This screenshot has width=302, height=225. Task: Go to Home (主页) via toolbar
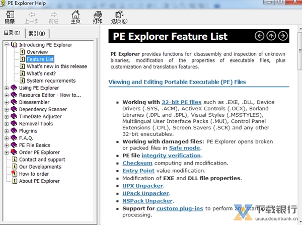(75, 17)
